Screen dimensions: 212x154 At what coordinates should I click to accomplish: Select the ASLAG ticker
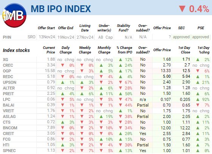click(9, 116)
